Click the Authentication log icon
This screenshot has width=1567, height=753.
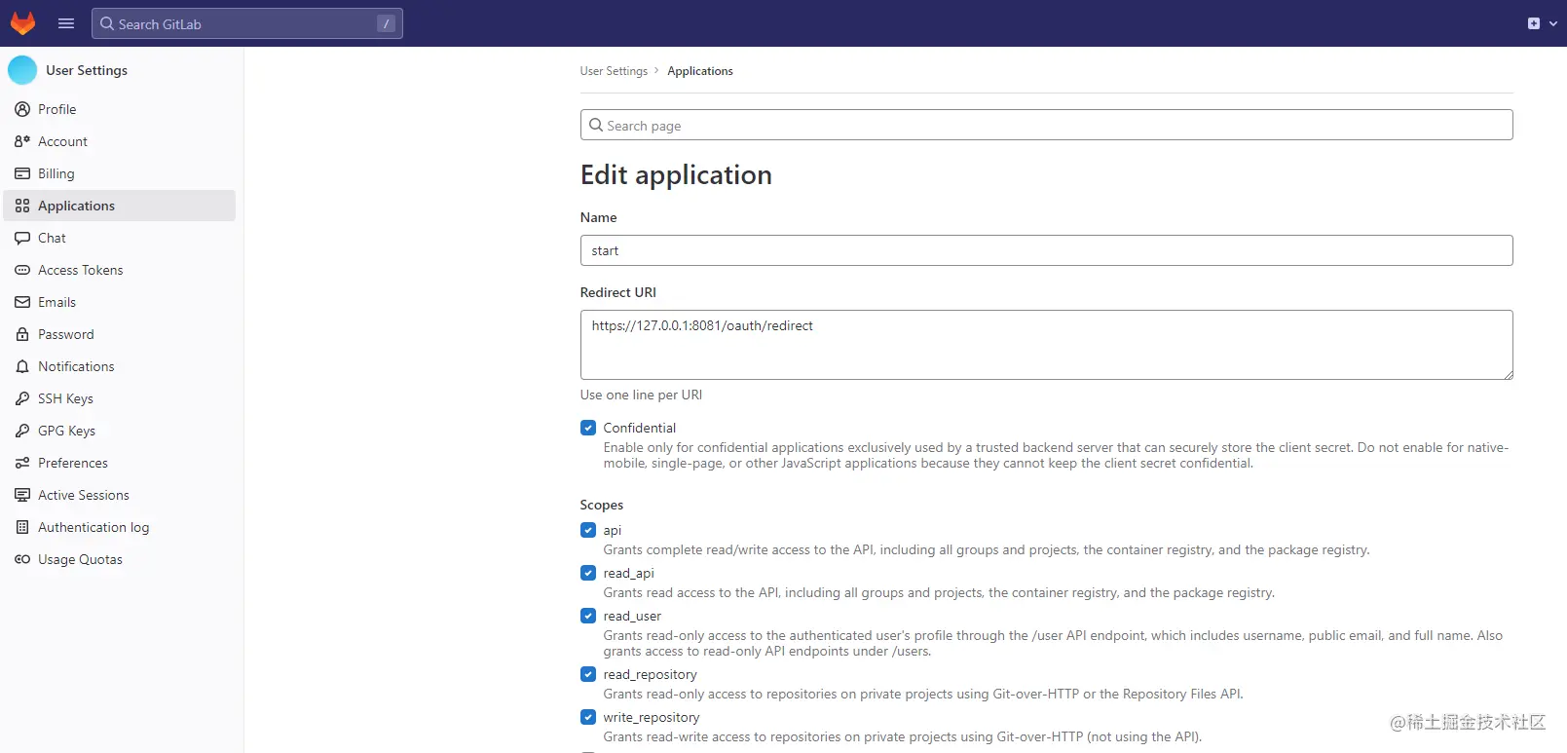22,527
